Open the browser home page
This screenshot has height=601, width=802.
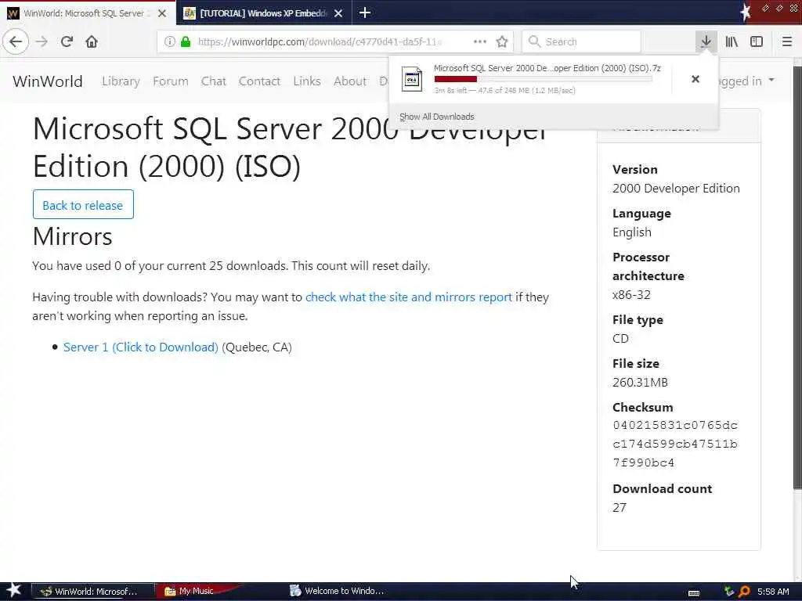92,41
